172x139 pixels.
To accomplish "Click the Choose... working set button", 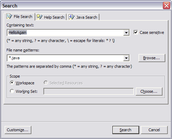I will pos(149,91).
